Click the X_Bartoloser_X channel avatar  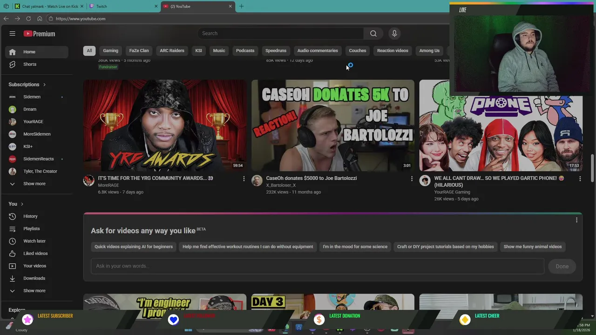257,181
